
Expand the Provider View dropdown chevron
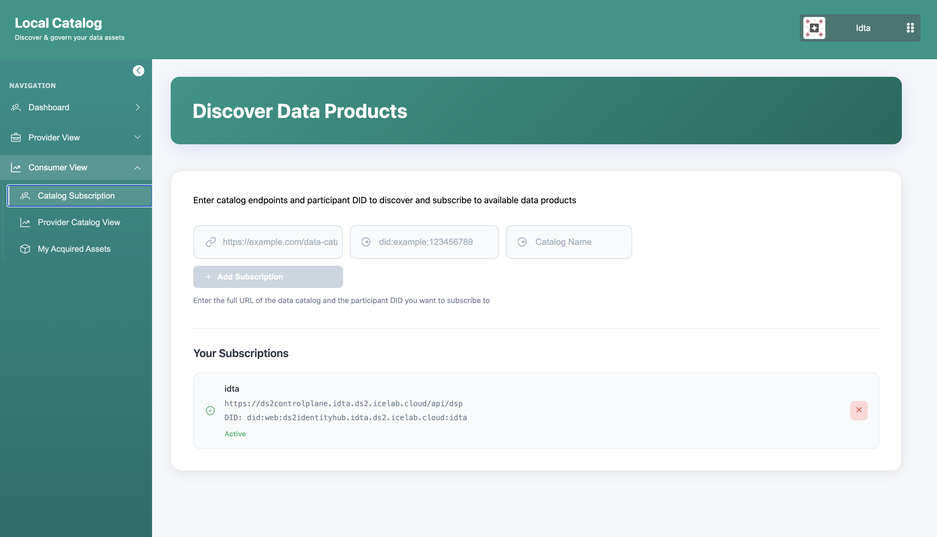click(x=138, y=137)
